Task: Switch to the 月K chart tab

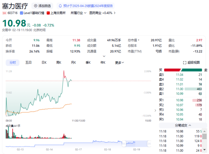Action: 73,63
